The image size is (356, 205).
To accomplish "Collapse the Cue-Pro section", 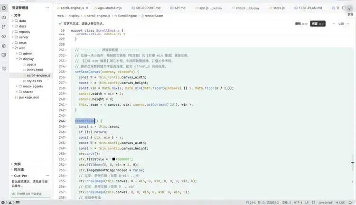I will point(20,176).
